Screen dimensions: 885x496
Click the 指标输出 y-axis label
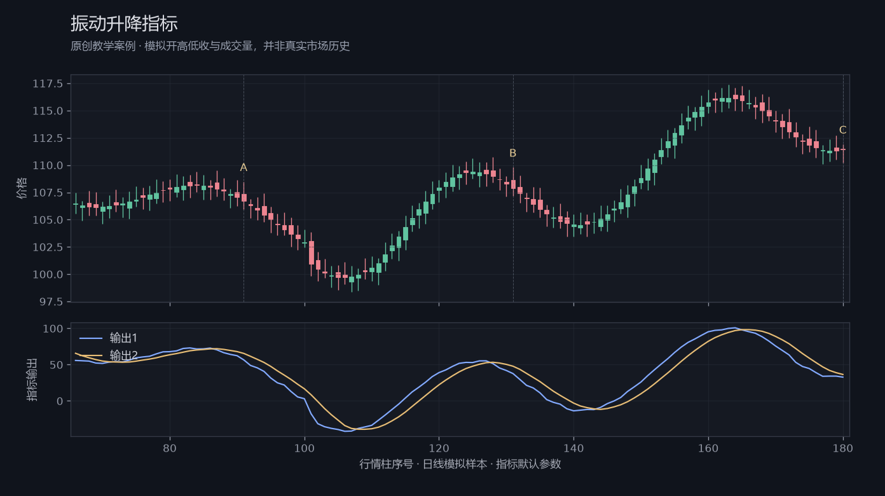(32, 380)
